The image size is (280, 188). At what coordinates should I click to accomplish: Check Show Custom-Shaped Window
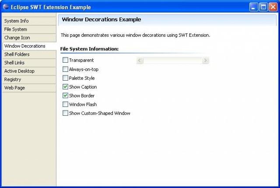pos(65,113)
